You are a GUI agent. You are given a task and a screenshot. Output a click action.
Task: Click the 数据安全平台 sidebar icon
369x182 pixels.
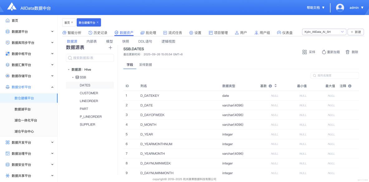pos(7,165)
